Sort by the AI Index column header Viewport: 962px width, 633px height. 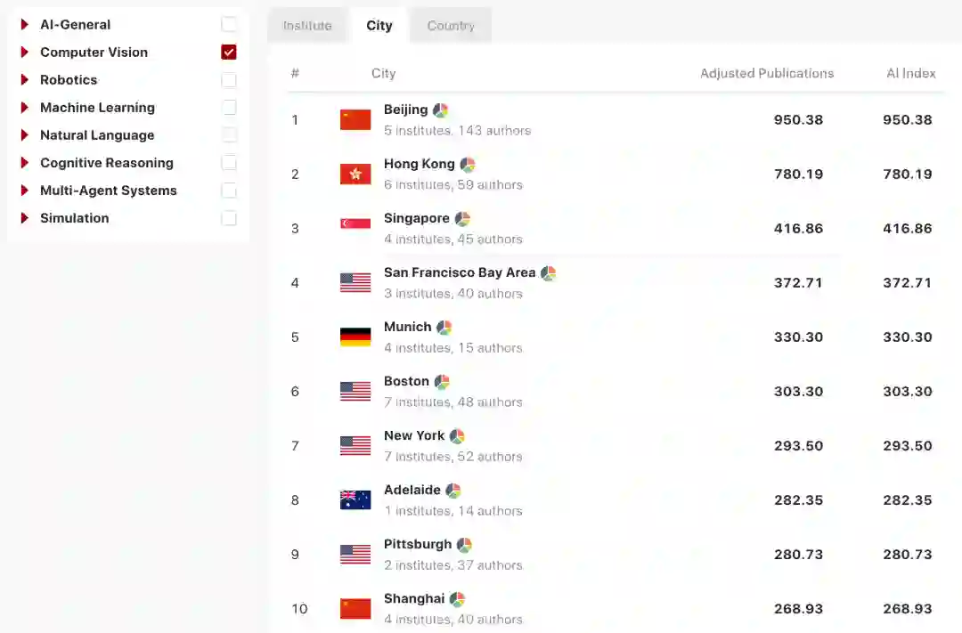click(910, 73)
